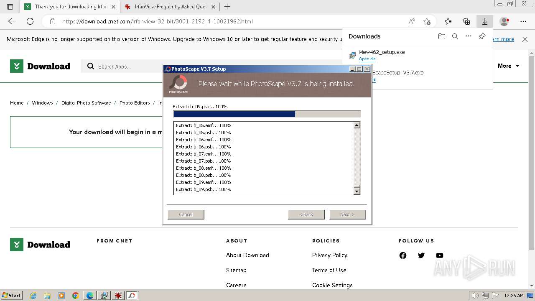This screenshot has width=535, height=301.
Task: Click the browser address bar URL
Action: (x=157, y=21)
